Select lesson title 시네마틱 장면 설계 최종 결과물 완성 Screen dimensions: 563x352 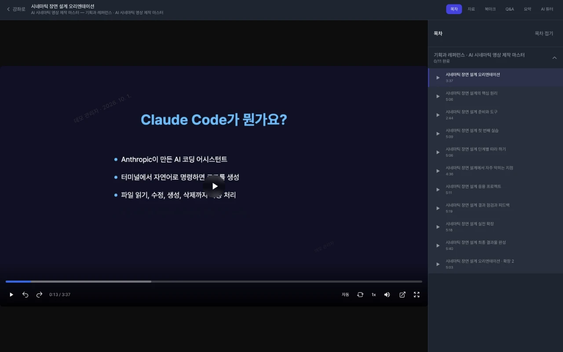475,242
